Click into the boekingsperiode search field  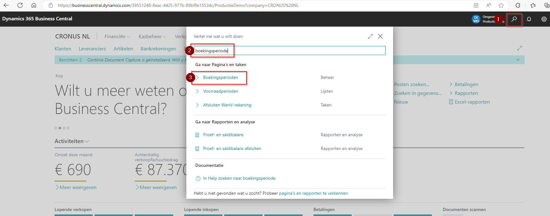click(290, 51)
